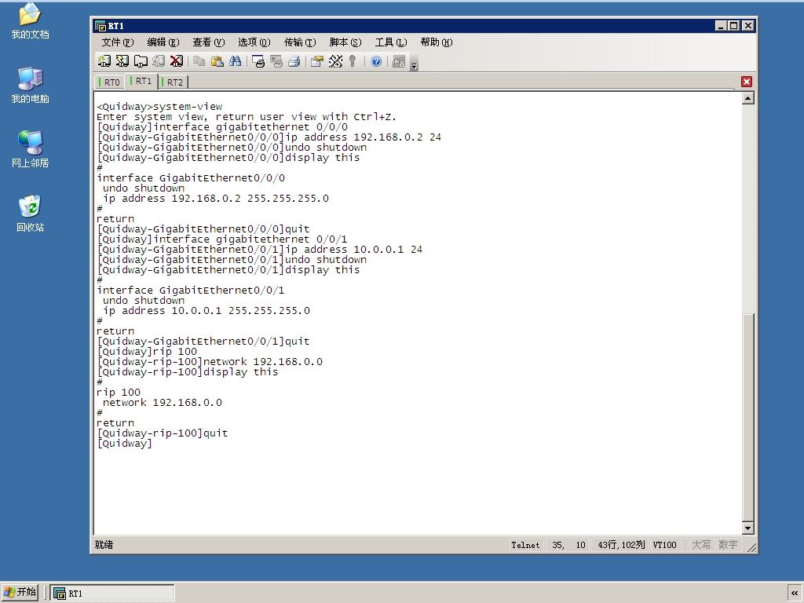Open the 文件(F) menu

[x=118, y=42]
